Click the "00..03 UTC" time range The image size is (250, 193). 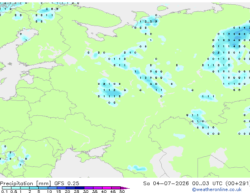pyautogui.click(x=207, y=184)
